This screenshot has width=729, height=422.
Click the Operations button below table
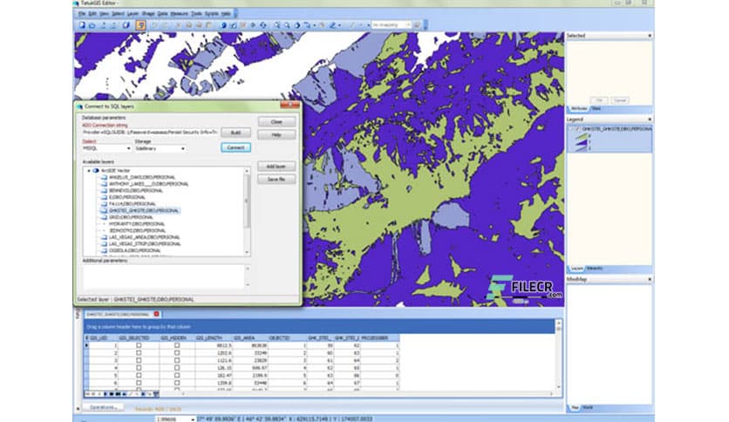point(103,407)
